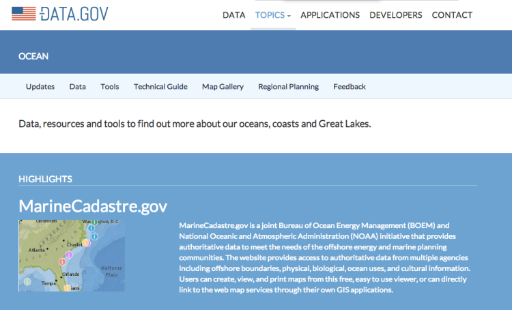This screenshot has width=512, height=310.
Task: Click the red info marker on map
Action: coord(62,262)
